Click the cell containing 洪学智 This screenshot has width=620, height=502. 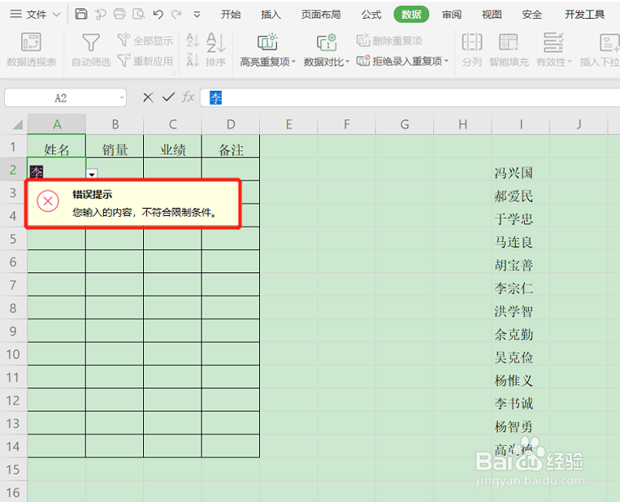pos(521,308)
